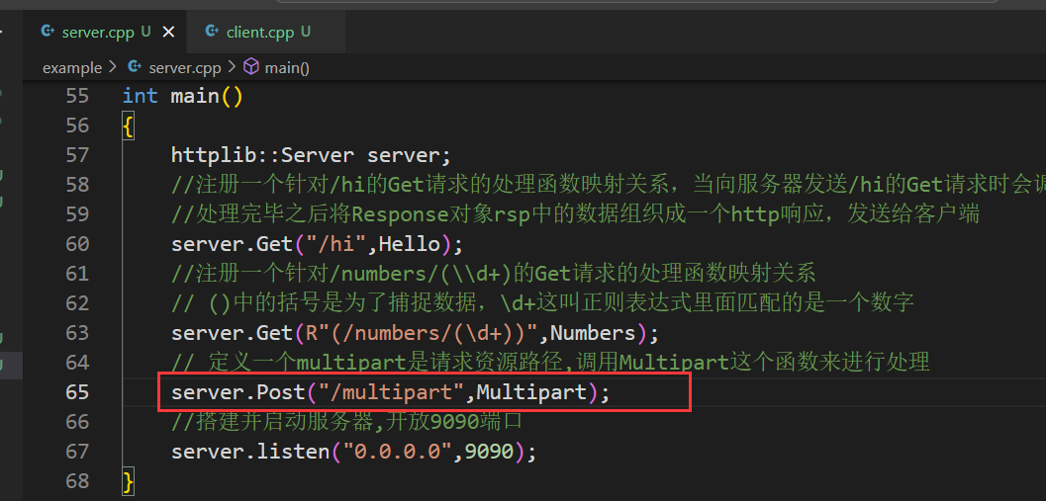This screenshot has height=501, width=1046.
Task: Click the C++ file icon on server.cpp tab
Action: click(x=48, y=32)
